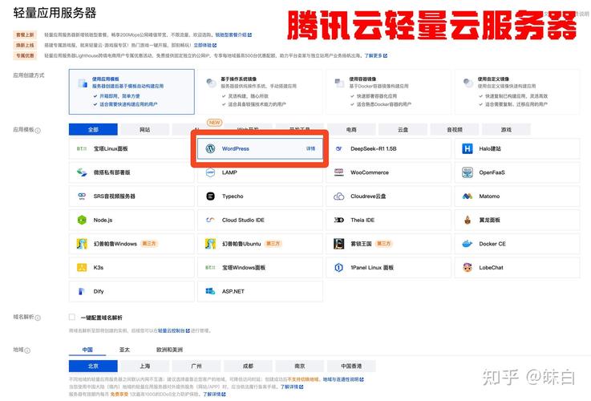Click the info icon beside 应用模板

[x=38, y=131]
